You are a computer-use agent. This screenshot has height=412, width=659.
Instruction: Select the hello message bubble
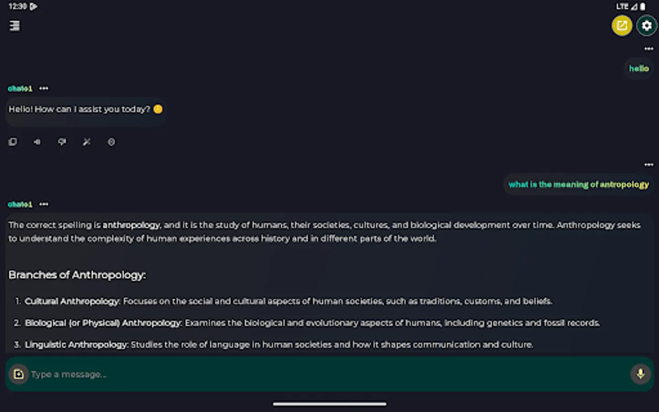click(638, 68)
